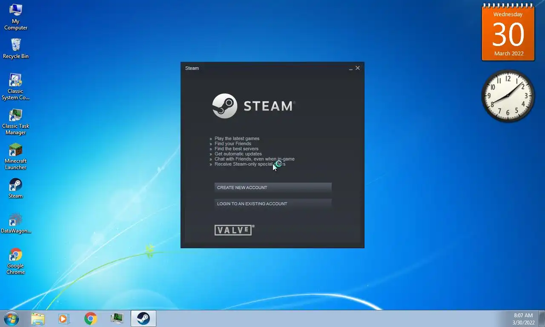Open the Recycle Bin icon

point(16,49)
